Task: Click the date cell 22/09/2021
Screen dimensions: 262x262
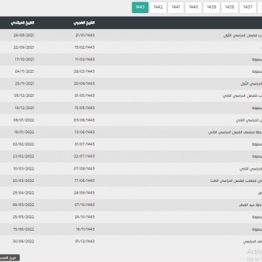Action: click(24, 47)
